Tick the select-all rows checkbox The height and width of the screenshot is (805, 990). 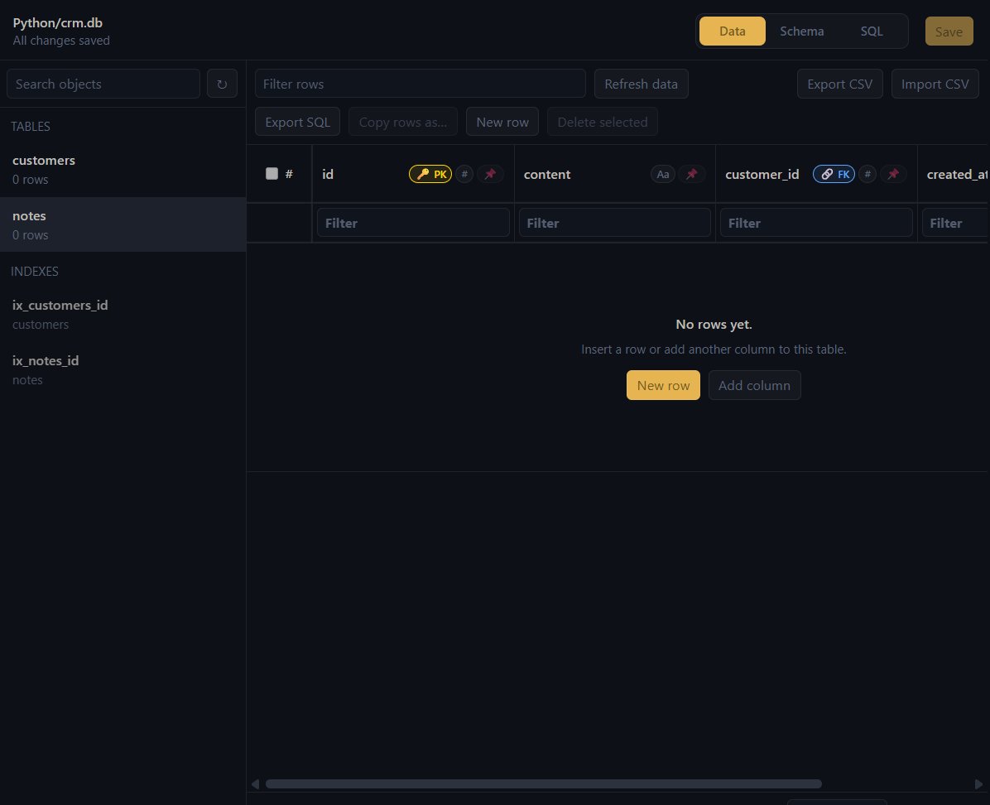272,174
